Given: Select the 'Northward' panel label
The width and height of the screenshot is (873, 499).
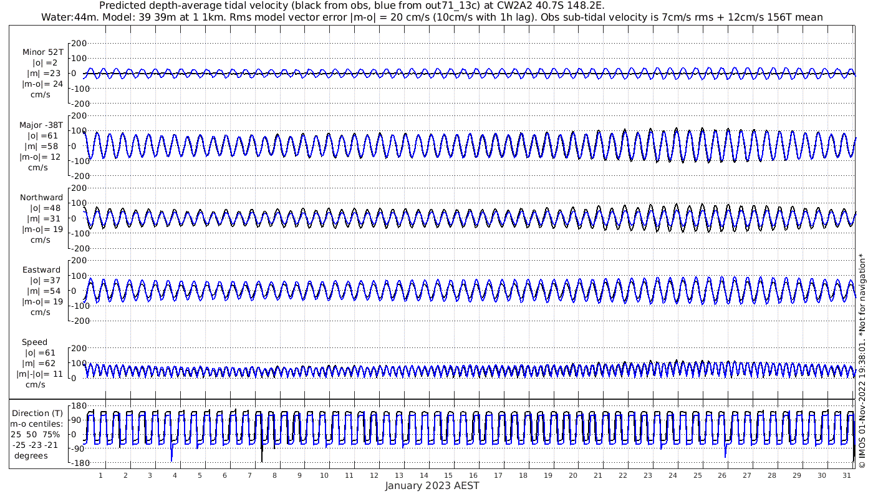Looking at the screenshot, I should pyautogui.click(x=42, y=197).
